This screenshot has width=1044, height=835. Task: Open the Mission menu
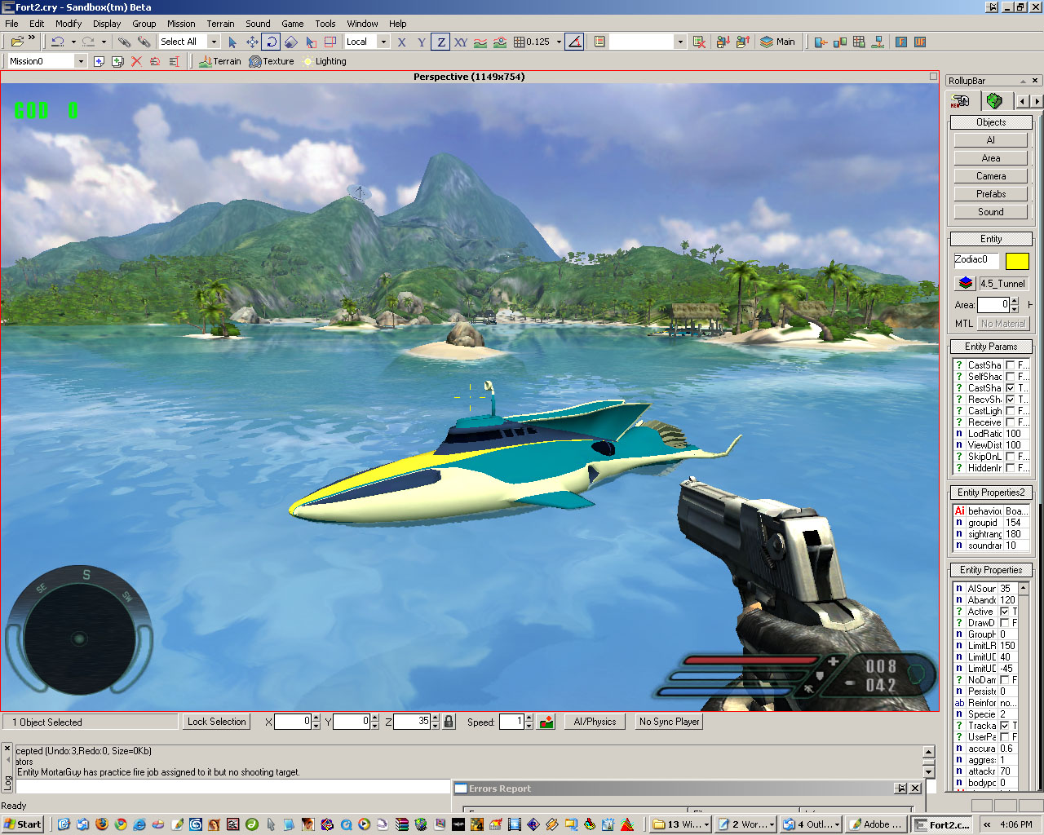181,24
